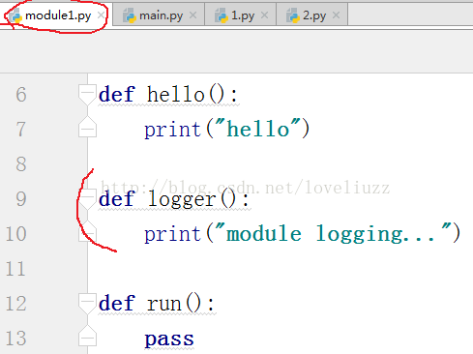Click line number 9 in the gutter
This screenshot has height=354, width=473.
tap(21, 199)
